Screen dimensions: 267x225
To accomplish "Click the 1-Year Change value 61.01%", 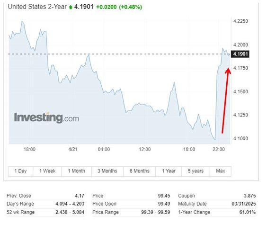I will (248, 212).
